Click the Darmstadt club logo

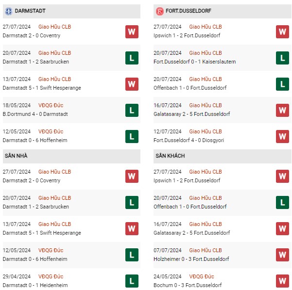tap(9, 11)
